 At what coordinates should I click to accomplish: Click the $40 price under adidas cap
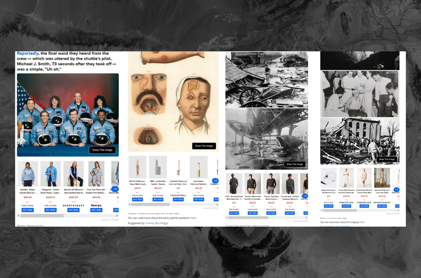329,196
